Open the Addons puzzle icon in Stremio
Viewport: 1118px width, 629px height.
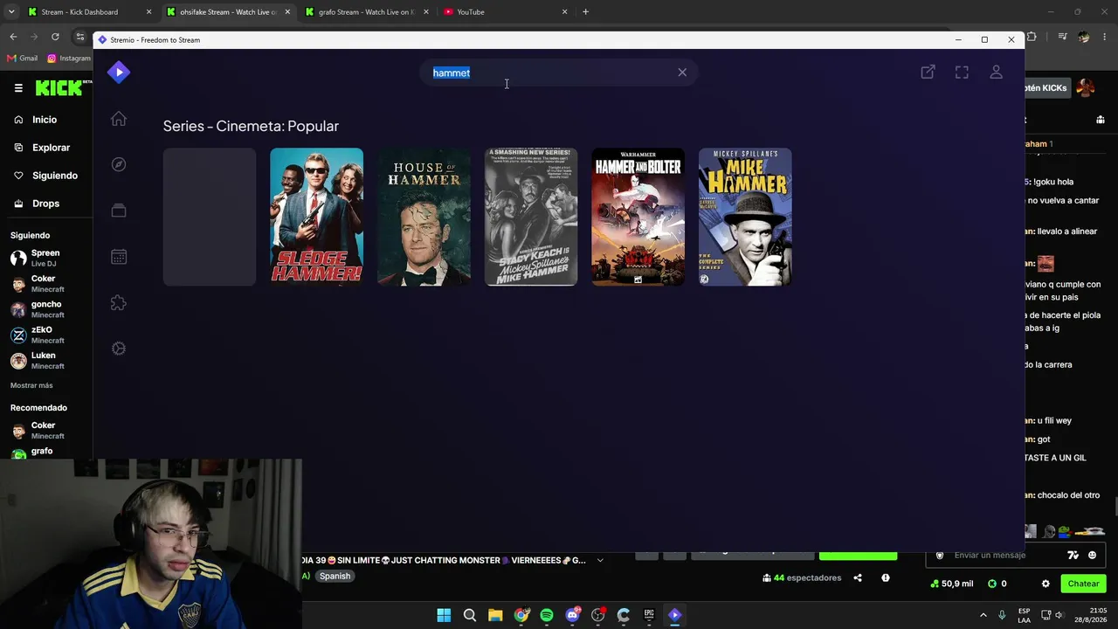(x=119, y=302)
